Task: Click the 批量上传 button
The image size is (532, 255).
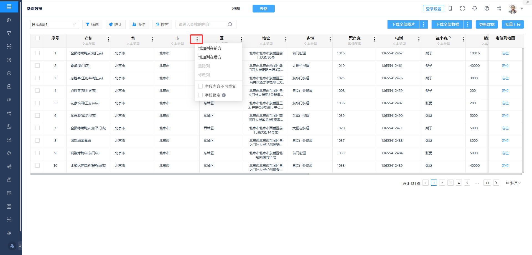Action: tap(513, 24)
